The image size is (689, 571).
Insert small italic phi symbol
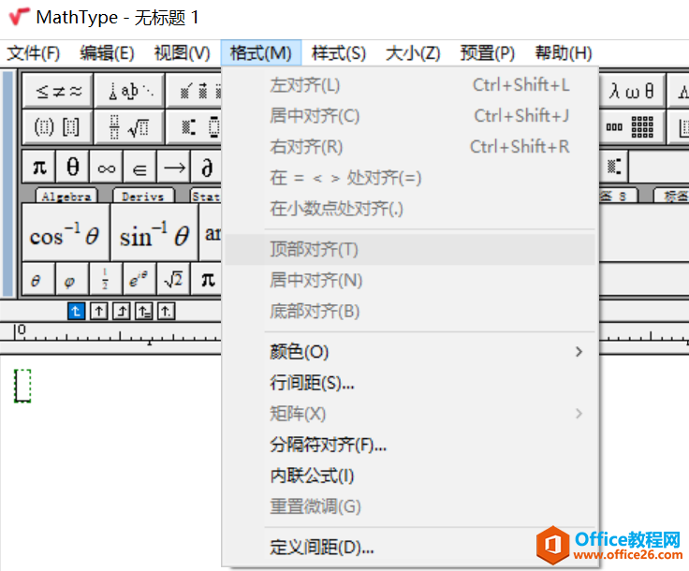click(72, 279)
